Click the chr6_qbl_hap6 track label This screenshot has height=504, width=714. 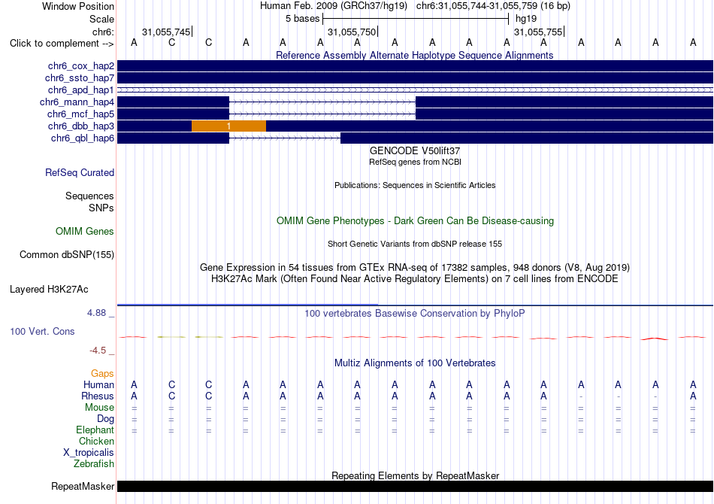click(x=83, y=138)
